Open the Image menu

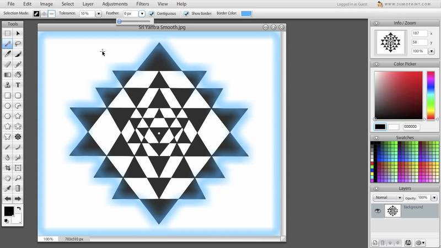pos(46,4)
